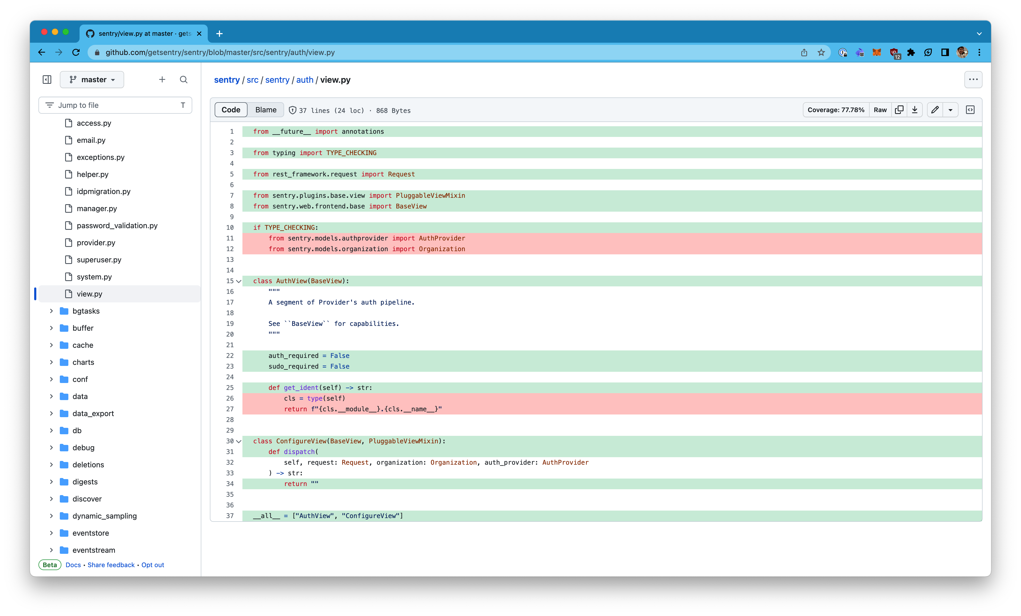Expand the data_export folder
Viewport: 1021px width, 616px height.
[x=51, y=413]
